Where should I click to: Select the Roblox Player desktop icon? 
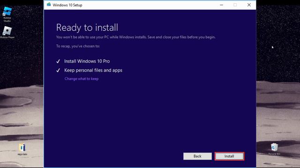[x=7, y=32]
